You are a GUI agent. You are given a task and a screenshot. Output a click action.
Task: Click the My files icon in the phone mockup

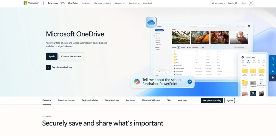pyautogui.click(x=248, y=61)
